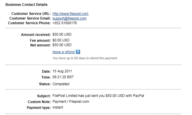Click the custom note Payment / Filepost.com
The width and height of the screenshot is (192, 115).
pyautogui.click(x=71, y=102)
